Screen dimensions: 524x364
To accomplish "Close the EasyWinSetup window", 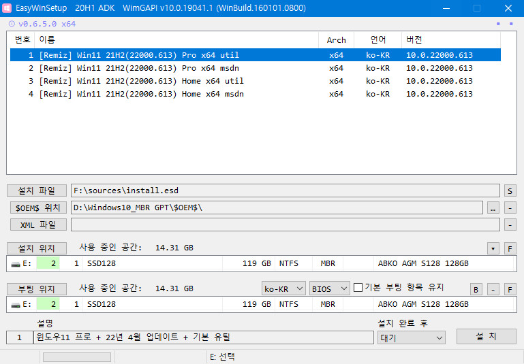I will (508, 8).
